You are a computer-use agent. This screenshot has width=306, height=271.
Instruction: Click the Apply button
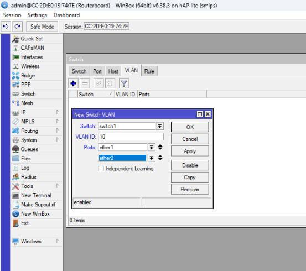click(x=190, y=151)
